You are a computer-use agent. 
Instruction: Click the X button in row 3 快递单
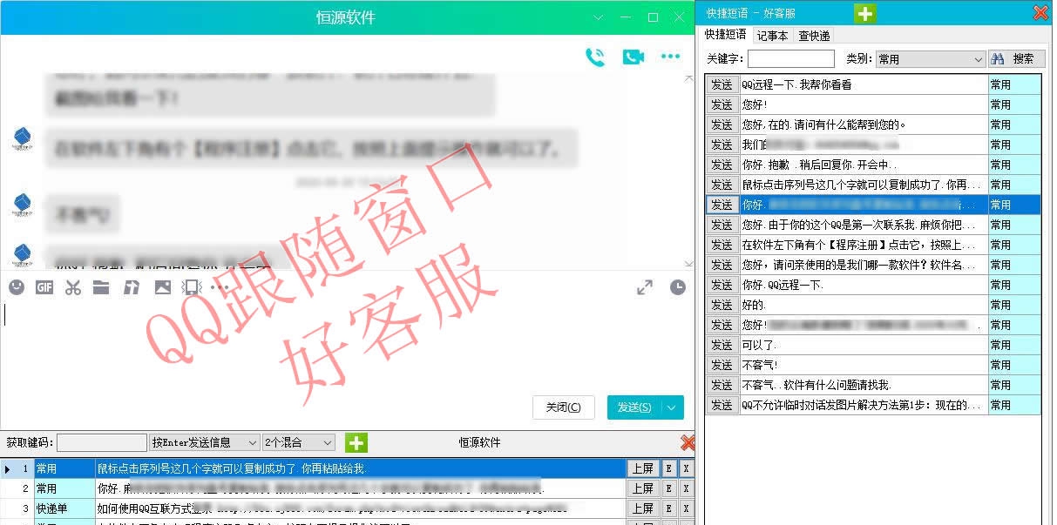pyautogui.click(x=686, y=508)
